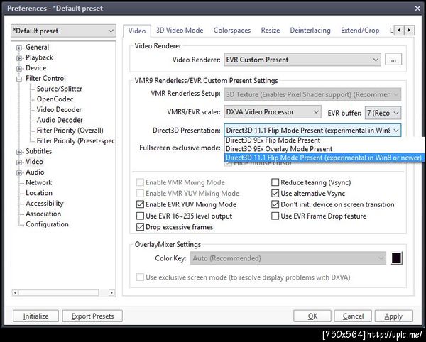Select Filter Priority (Preset-spec item
This screenshot has height=342, width=426.
(75, 141)
